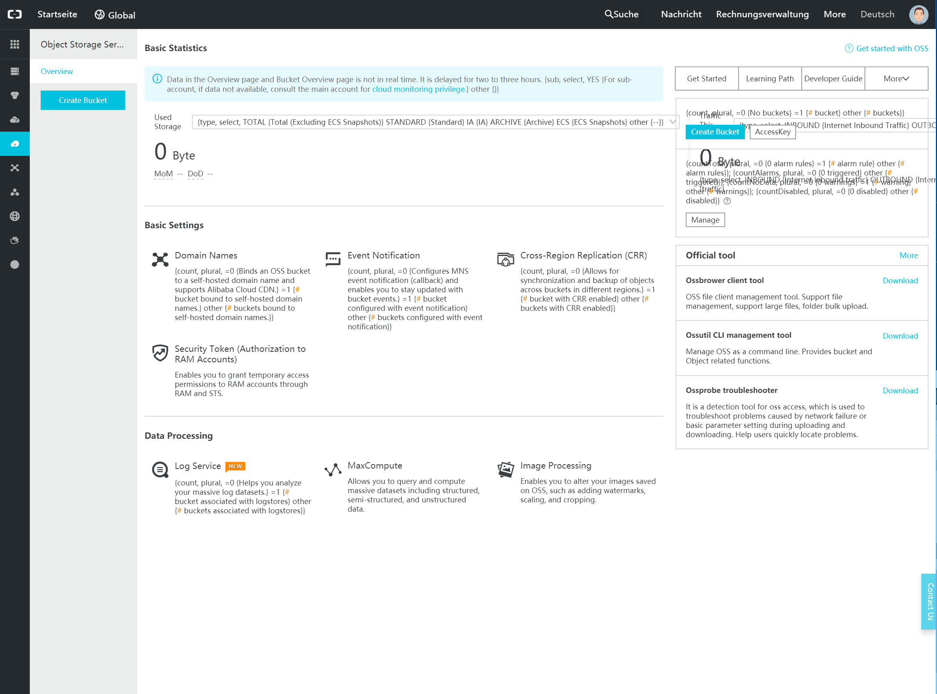Click the Global region globe icon
The height and width of the screenshot is (694, 937).
pos(99,15)
